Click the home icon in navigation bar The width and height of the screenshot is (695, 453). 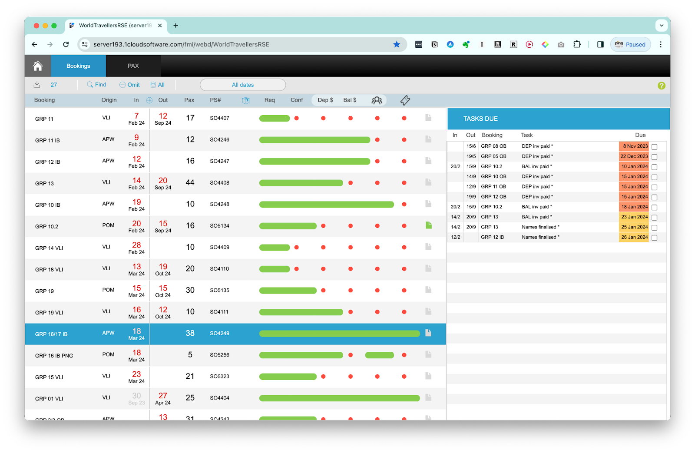coord(38,66)
